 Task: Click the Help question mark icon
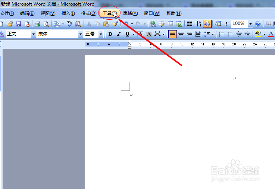click(258, 24)
